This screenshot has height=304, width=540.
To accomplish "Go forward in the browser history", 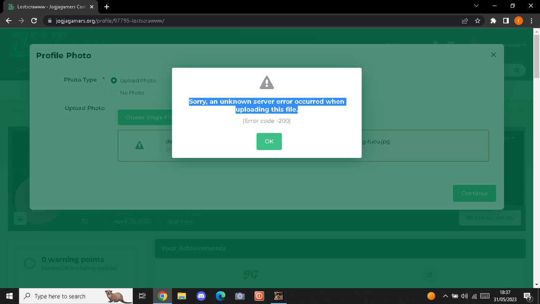I will tap(21, 20).
